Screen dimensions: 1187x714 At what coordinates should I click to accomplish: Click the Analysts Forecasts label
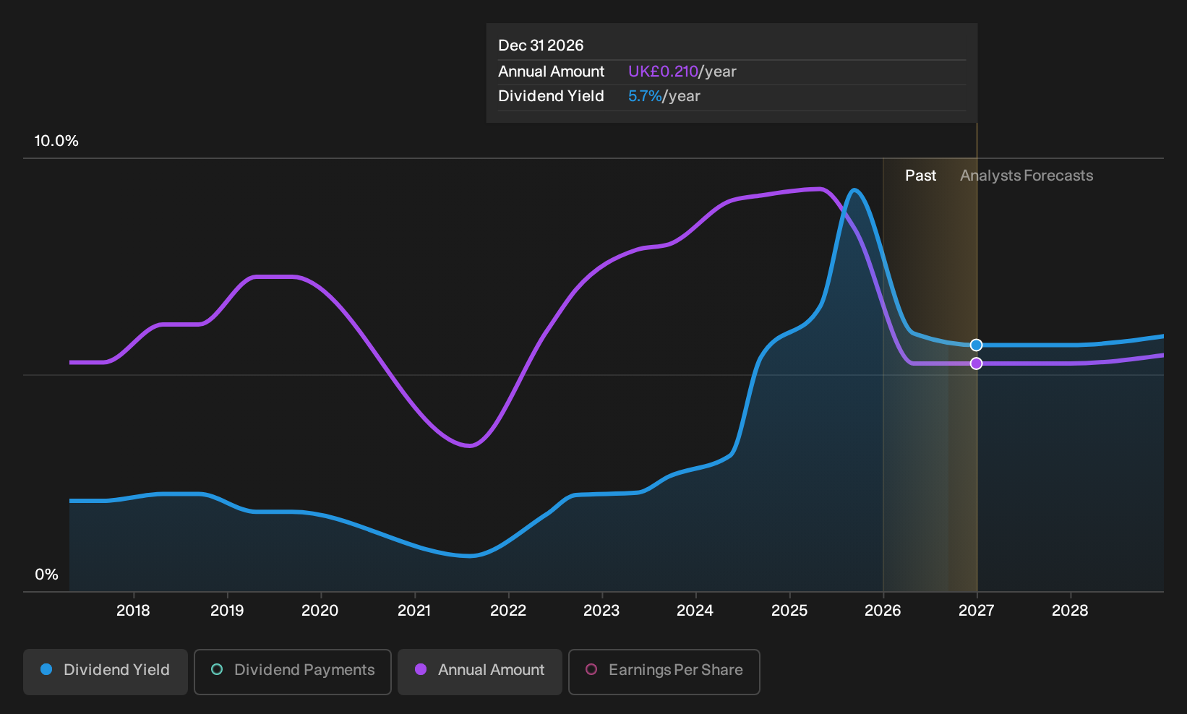pyautogui.click(x=1027, y=176)
